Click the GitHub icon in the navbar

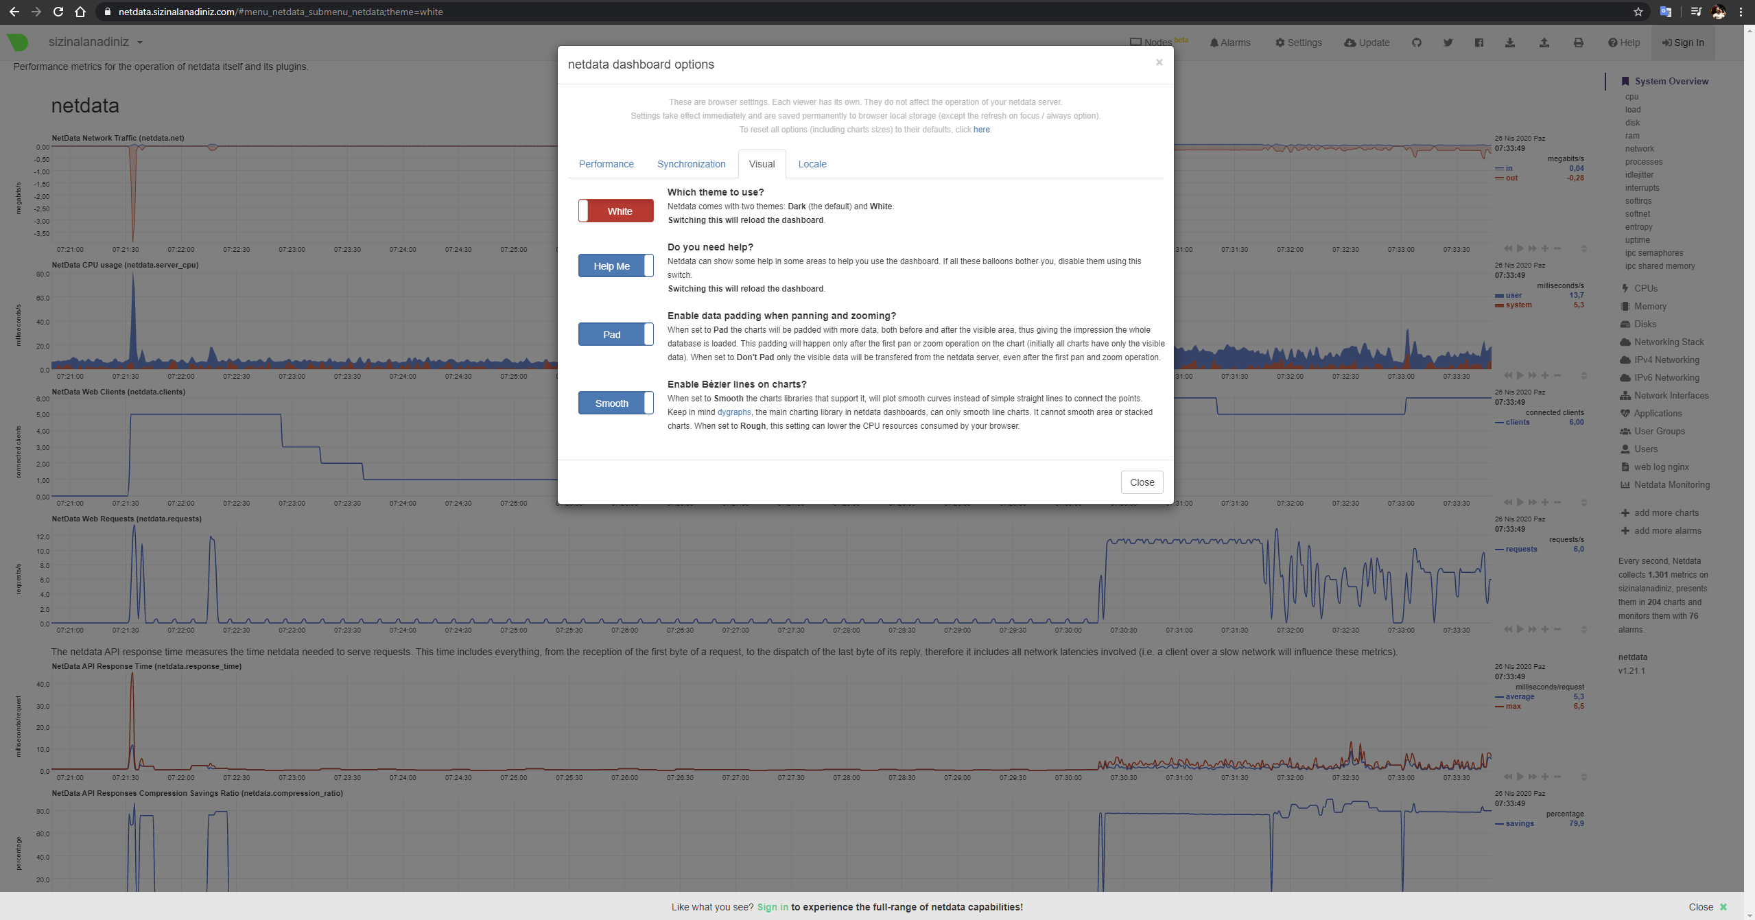(x=1416, y=43)
